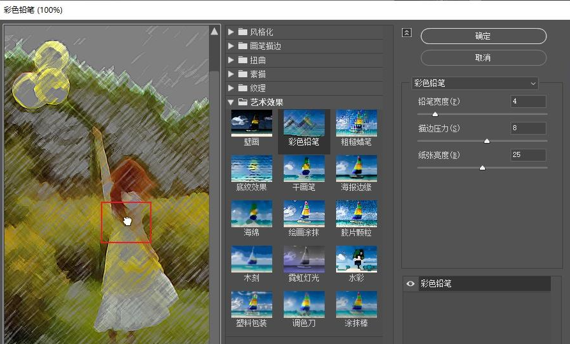570x344 pixels.
Task: Choose the 底纹效果 filter icon
Action: 251,168
